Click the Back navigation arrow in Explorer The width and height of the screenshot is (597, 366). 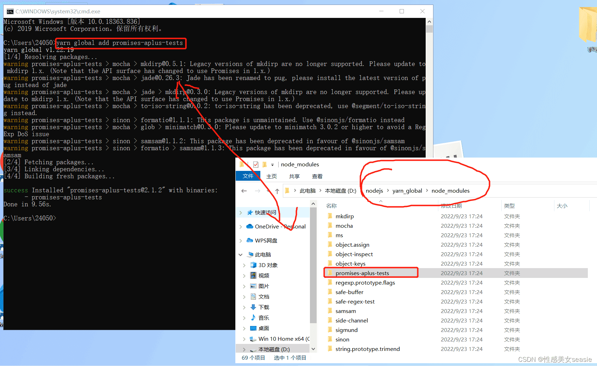[244, 191]
